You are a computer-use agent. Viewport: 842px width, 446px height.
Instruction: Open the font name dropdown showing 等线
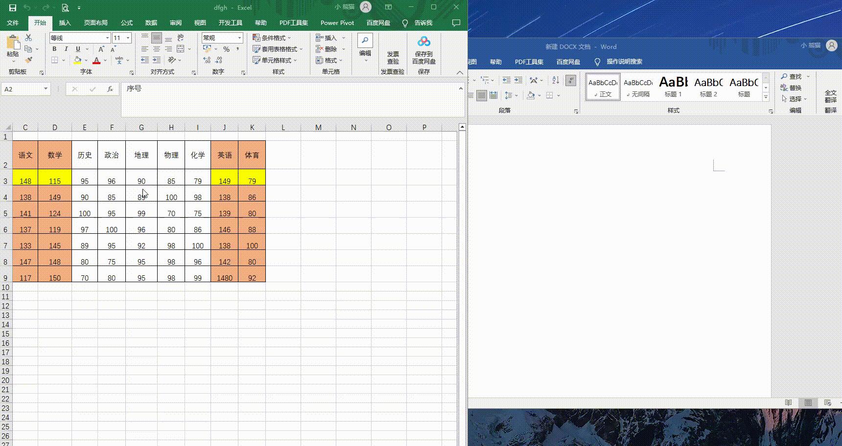coord(107,38)
